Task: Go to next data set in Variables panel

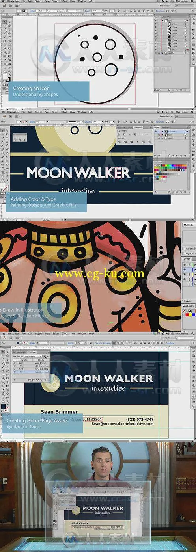Action: [x=48, y=356]
